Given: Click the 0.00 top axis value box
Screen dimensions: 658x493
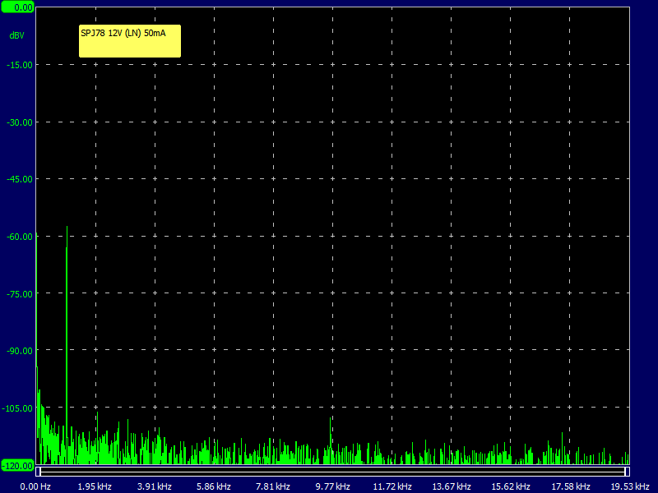Looking at the screenshot, I should tap(17, 7).
